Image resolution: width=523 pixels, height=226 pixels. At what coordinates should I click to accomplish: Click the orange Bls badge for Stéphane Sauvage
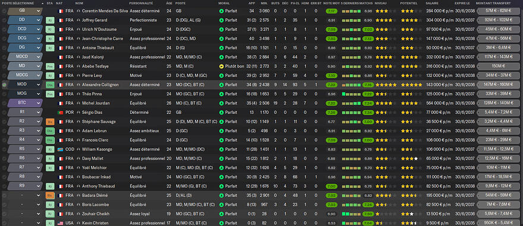(50, 122)
